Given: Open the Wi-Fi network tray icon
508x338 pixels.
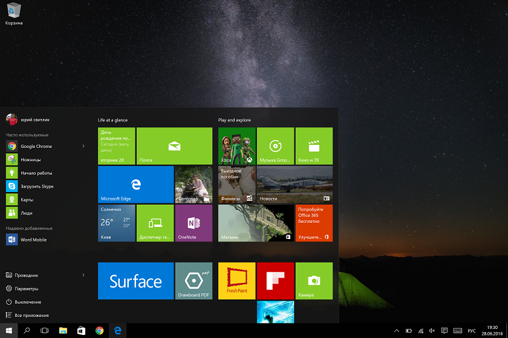Looking at the screenshot, I should (x=420, y=331).
